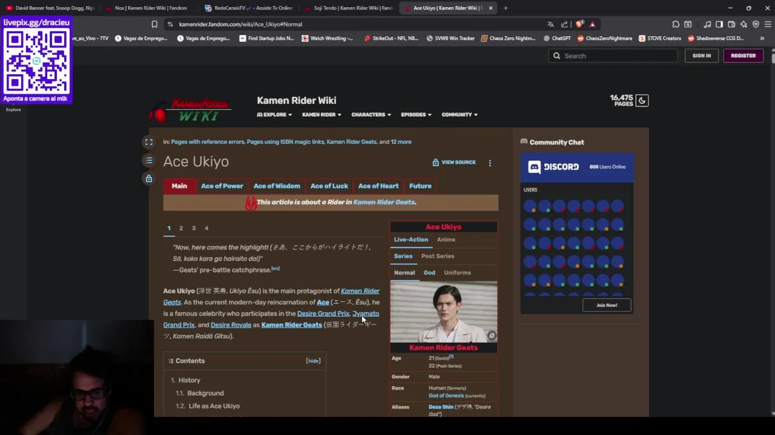Click the translate page icon

[550, 24]
